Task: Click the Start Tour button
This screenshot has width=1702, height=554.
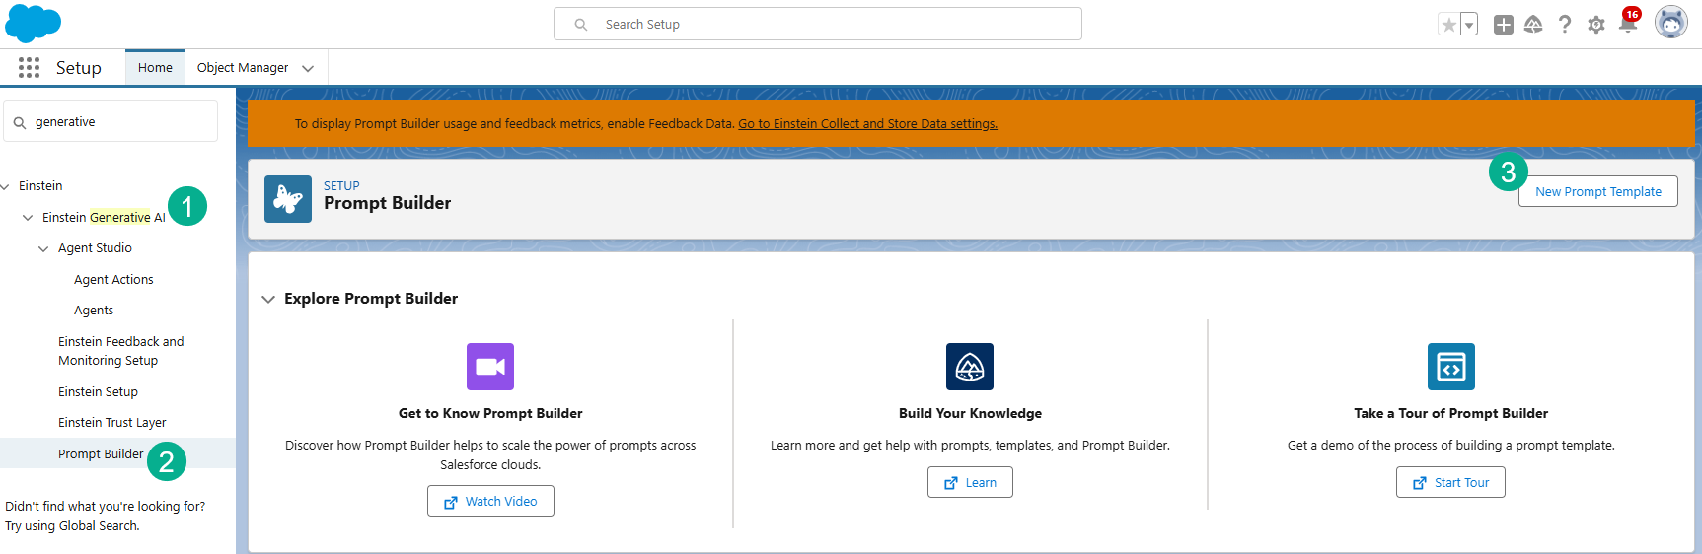Action: point(1450,482)
